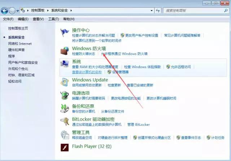Screen dimensions: 231x161
Task: Open the address bar history dropdown
Action: pyautogui.click(x=152, y=10)
